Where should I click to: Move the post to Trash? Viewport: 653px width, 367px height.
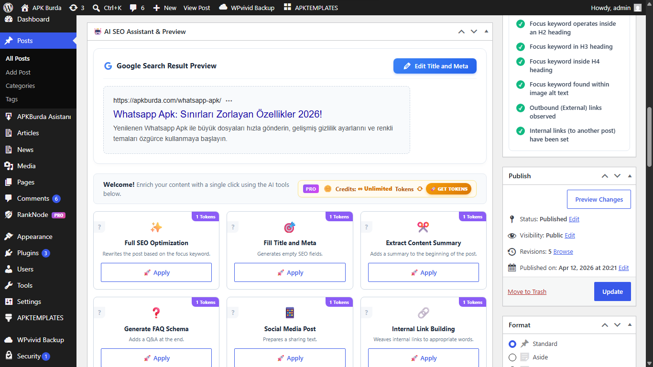click(x=527, y=291)
